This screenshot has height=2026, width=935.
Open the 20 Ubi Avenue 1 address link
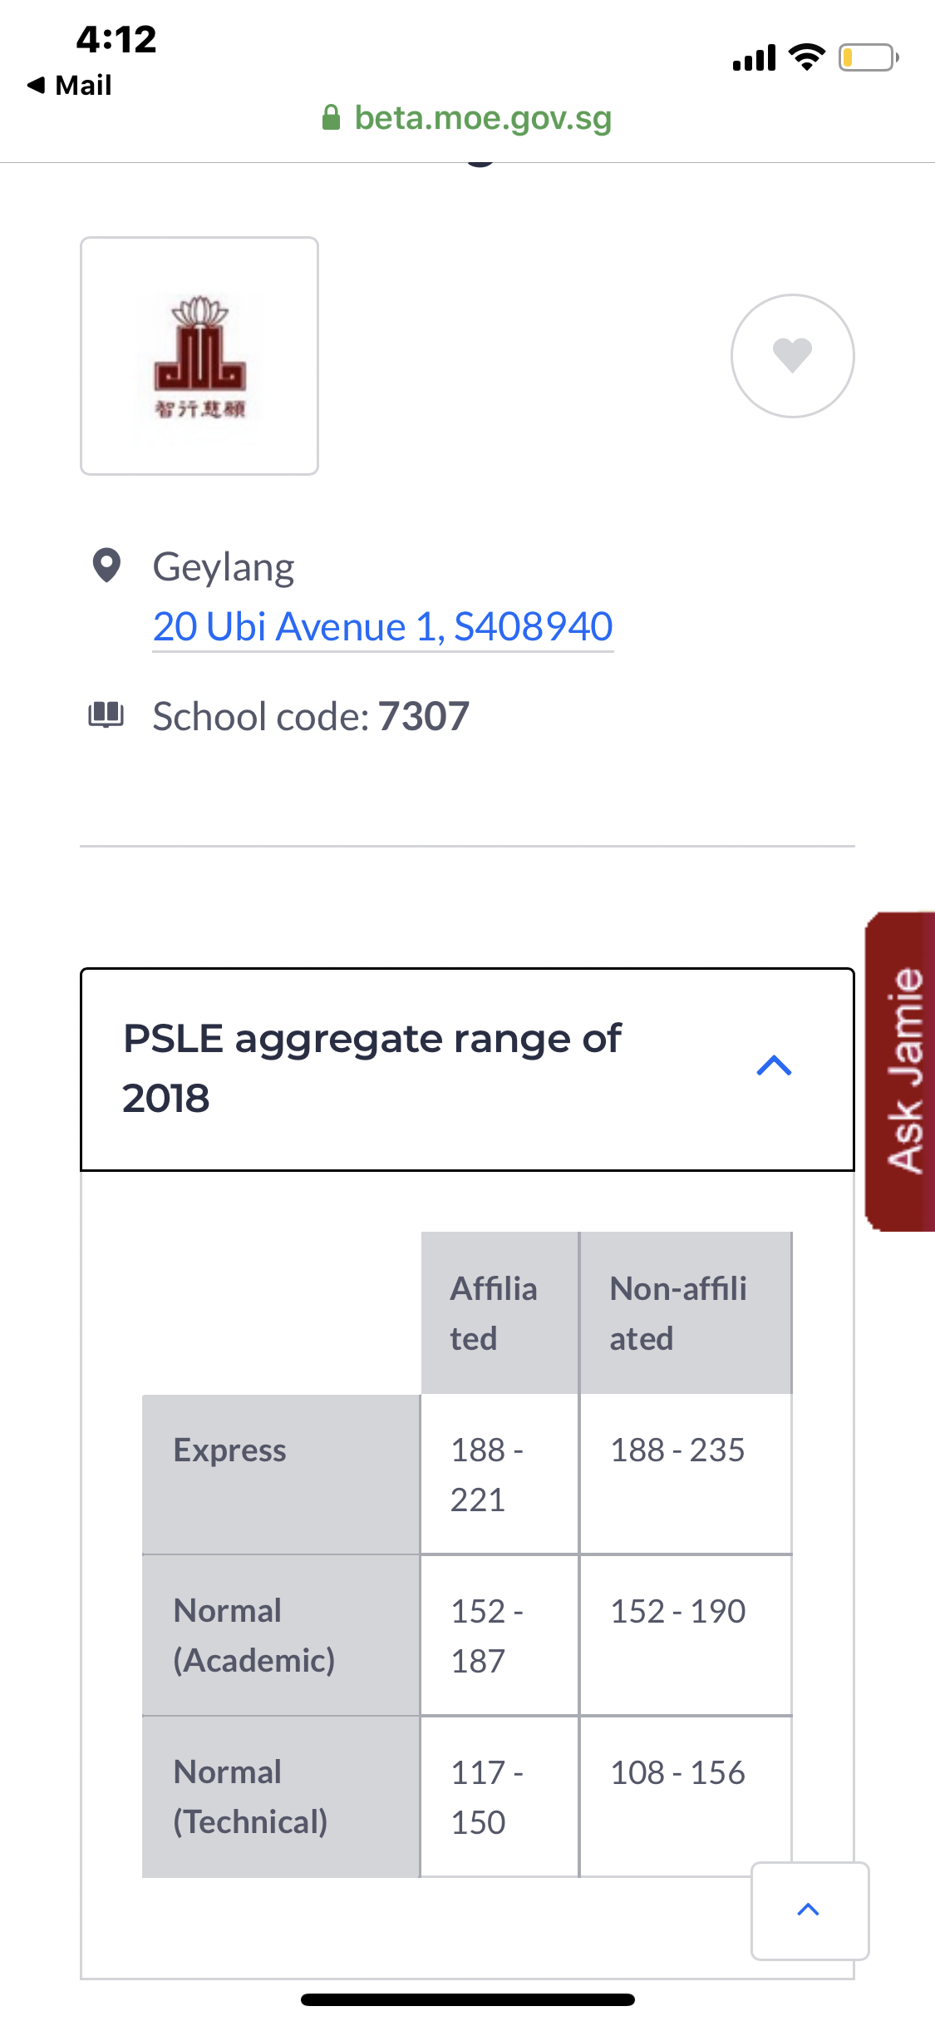tap(382, 627)
